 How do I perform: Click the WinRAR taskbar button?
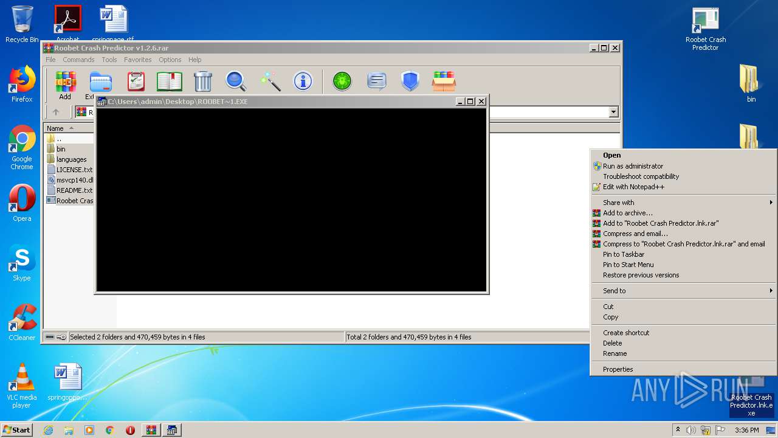click(151, 430)
